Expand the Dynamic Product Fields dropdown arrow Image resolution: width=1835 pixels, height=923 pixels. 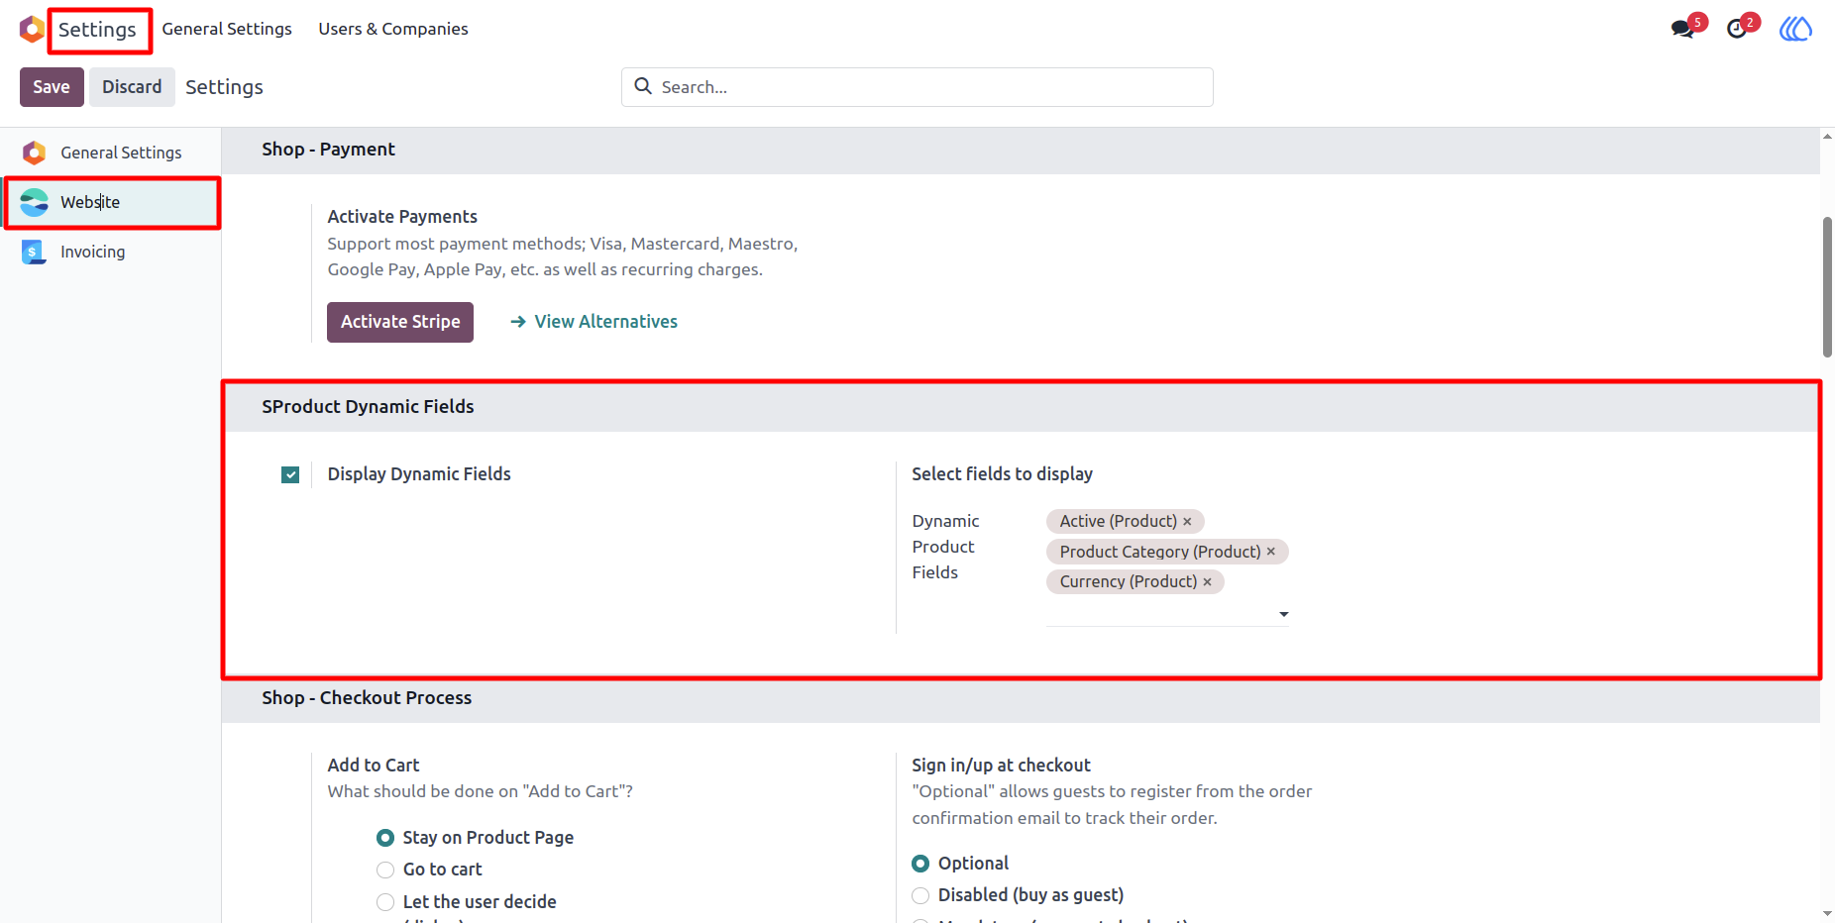click(x=1283, y=615)
